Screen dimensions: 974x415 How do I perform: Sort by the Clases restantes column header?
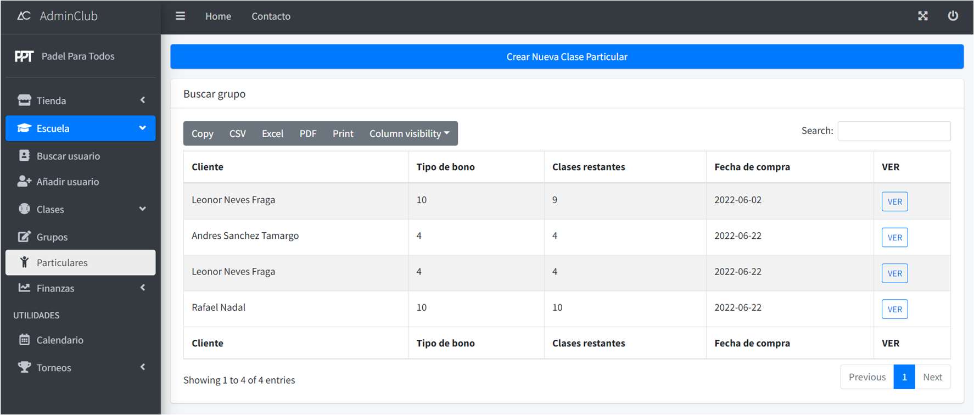coord(589,167)
